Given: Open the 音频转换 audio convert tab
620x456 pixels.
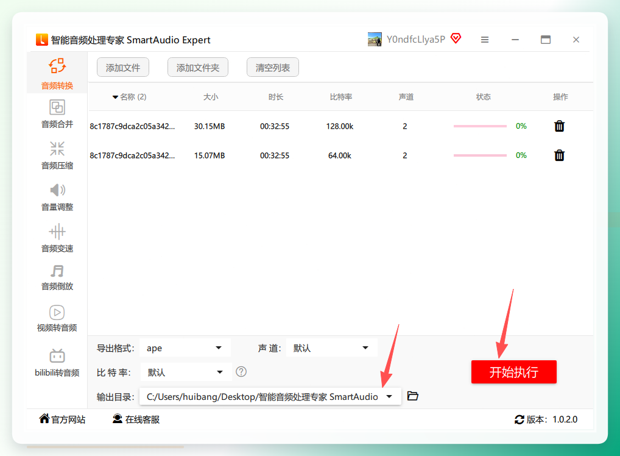Looking at the screenshot, I should coord(57,74).
